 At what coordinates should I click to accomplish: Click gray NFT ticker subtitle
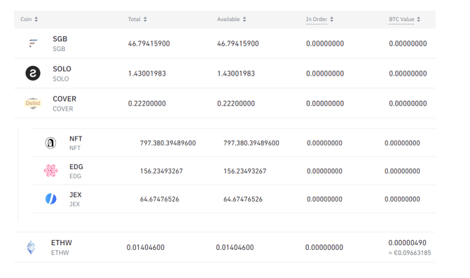[75, 148]
